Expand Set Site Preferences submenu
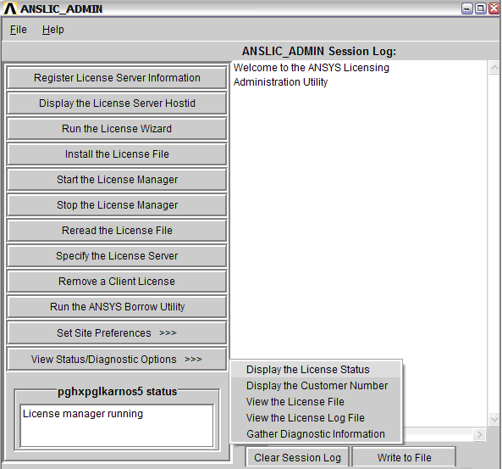This screenshot has height=469, width=502. pyautogui.click(x=117, y=333)
